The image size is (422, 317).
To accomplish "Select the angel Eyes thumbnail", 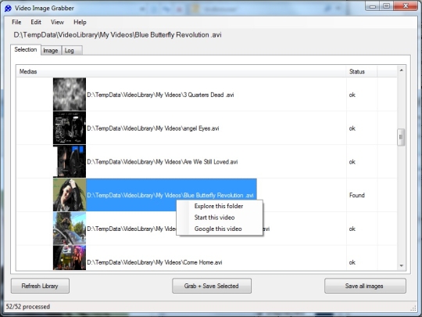I will [70, 128].
